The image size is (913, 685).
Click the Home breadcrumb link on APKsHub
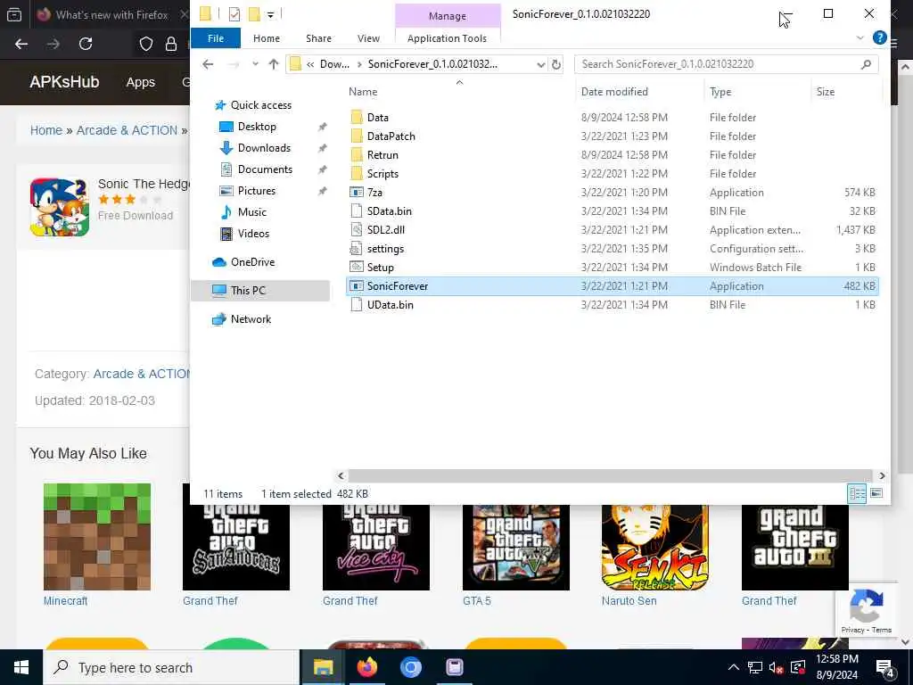point(46,130)
